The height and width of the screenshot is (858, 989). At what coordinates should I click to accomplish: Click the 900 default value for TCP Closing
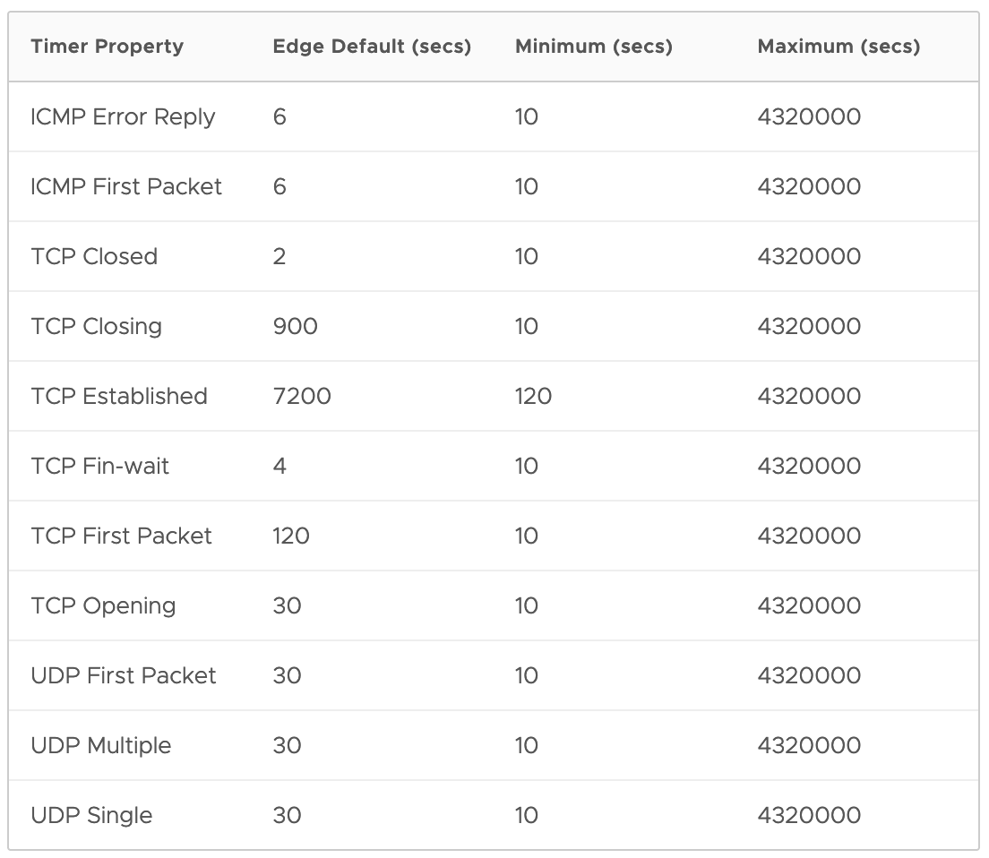(x=295, y=327)
